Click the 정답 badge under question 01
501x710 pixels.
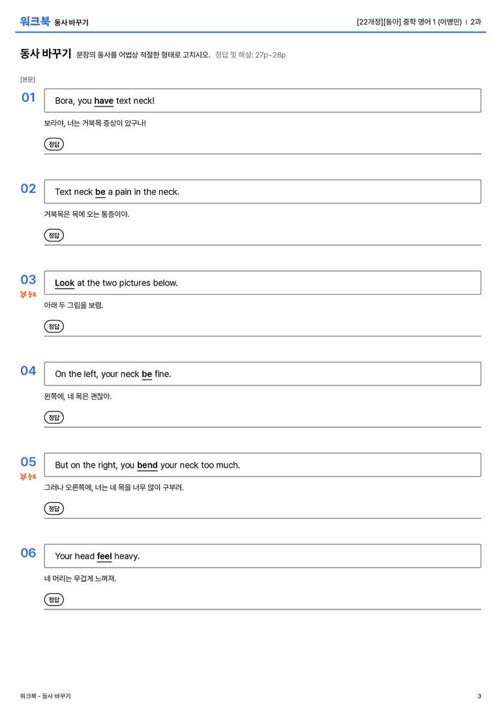click(x=53, y=144)
